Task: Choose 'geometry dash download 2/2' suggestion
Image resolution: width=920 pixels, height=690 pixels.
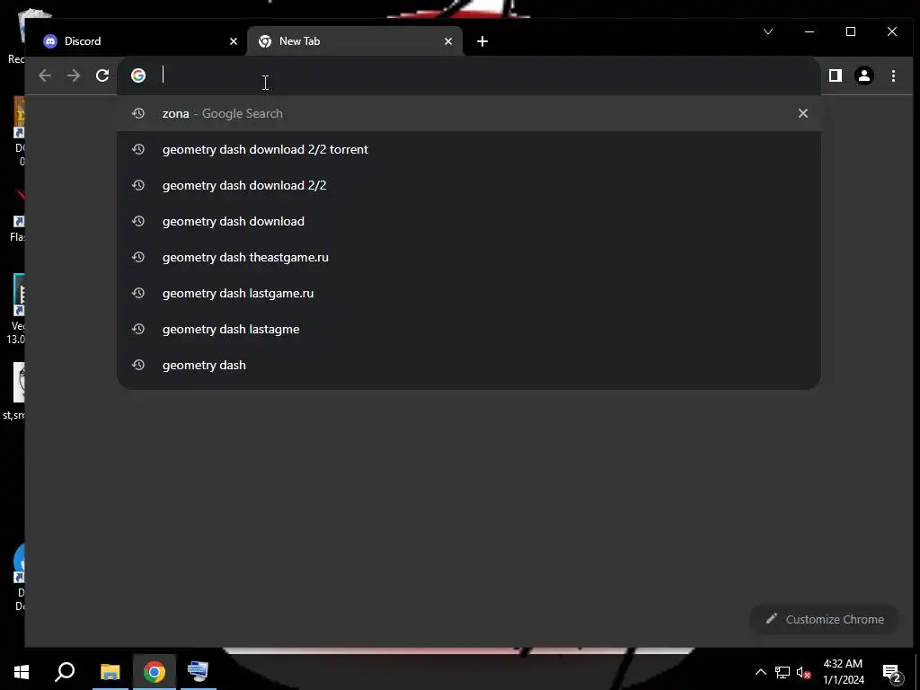Action: tap(468, 185)
